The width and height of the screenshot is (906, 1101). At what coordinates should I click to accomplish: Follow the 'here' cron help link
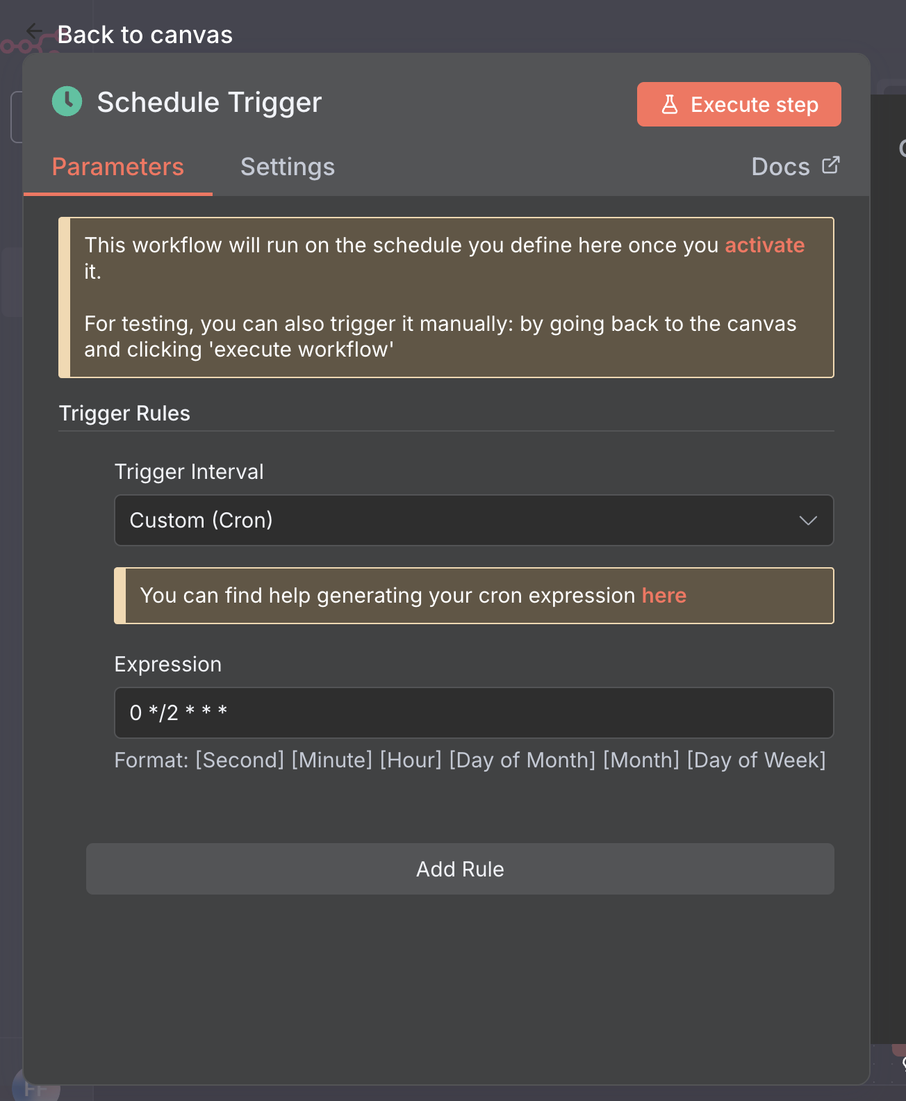tap(664, 596)
